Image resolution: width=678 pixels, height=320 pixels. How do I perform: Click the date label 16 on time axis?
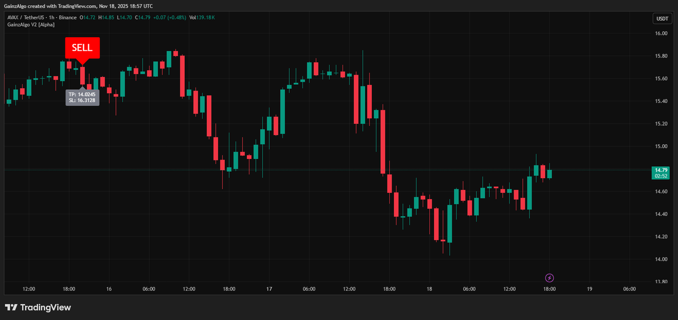coord(109,289)
